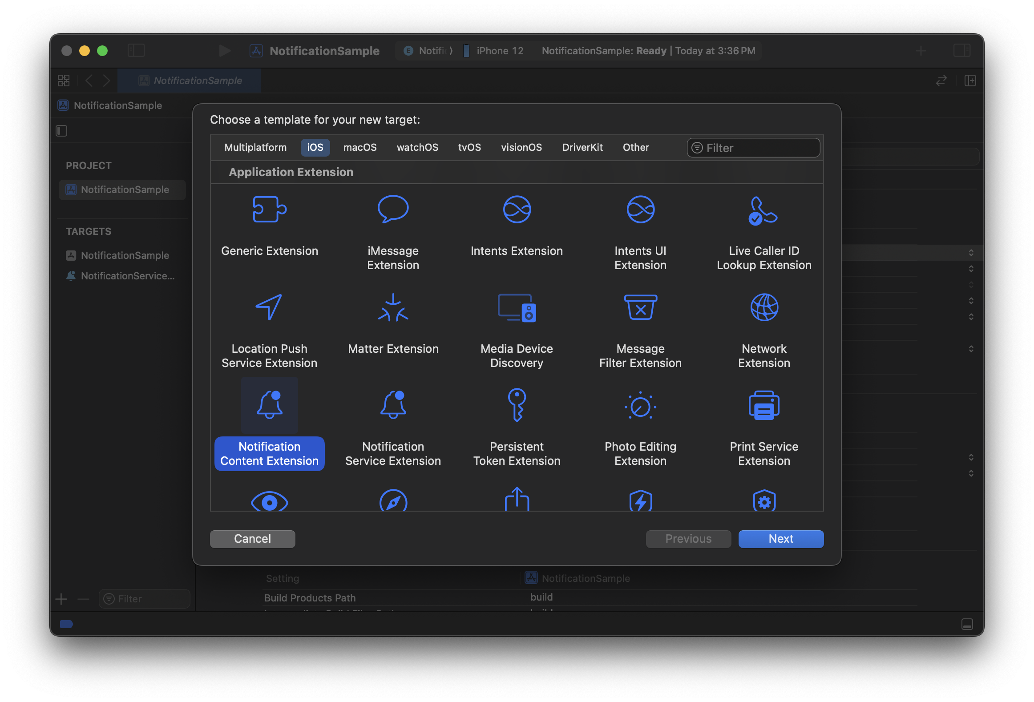Image resolution: width=1034 pixels, height=702 pixels.
Task: Choose the iMessage Extension template icon
Action: coord(393,209)
